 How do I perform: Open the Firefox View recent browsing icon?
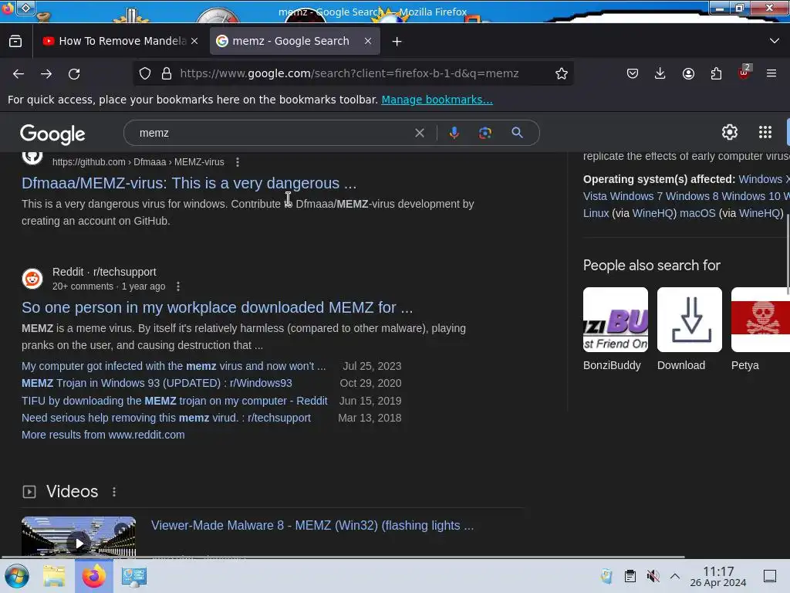15,42
